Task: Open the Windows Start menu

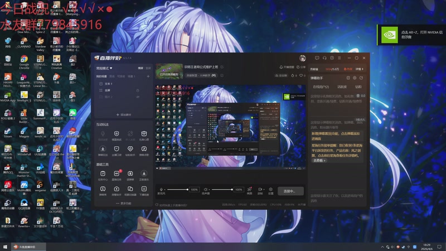Action: point(5,247)
